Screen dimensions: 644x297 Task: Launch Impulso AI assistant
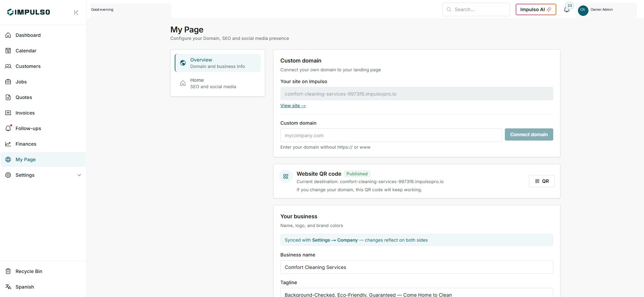536,9
